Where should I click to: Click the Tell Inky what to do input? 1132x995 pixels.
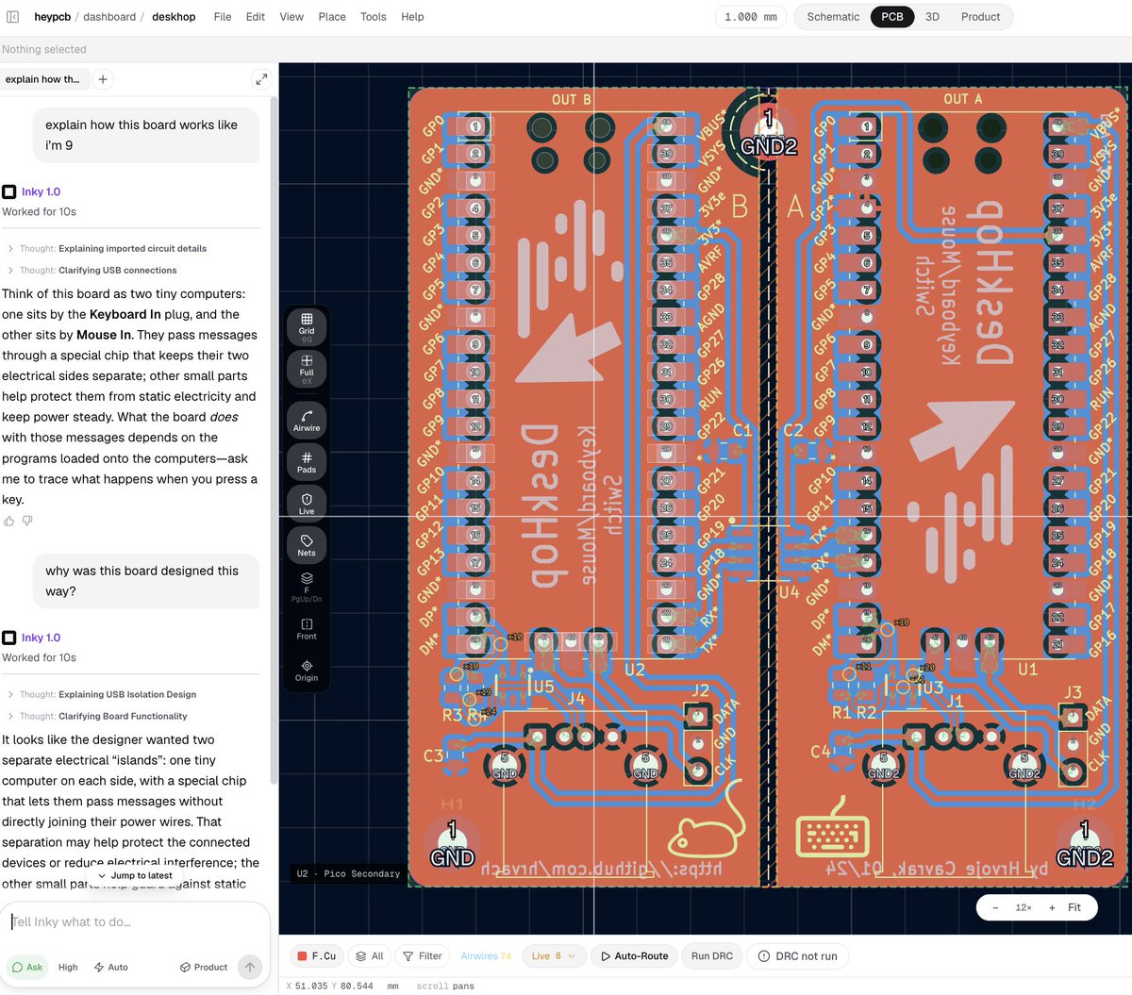pyautogui.click(x=132, y=922)
